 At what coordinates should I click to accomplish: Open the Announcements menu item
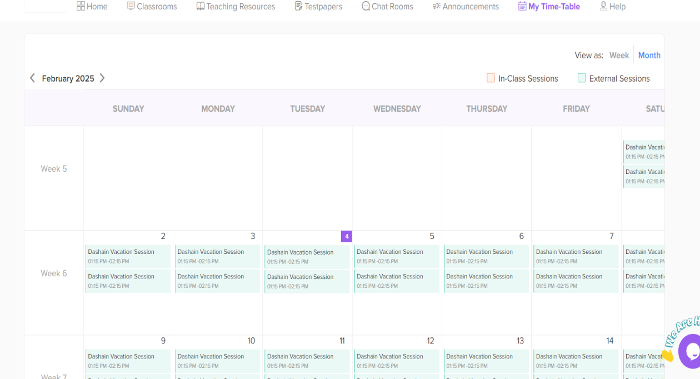tap(471, 7)
